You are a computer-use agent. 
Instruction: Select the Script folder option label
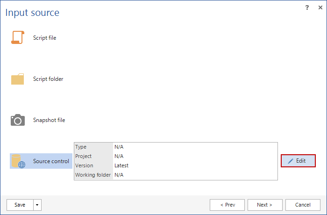pyautogui.click(x=48, y=79)
